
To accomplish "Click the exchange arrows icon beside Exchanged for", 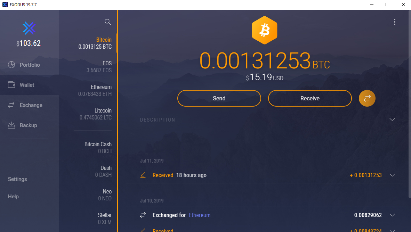I will click(x=143, y=215).
